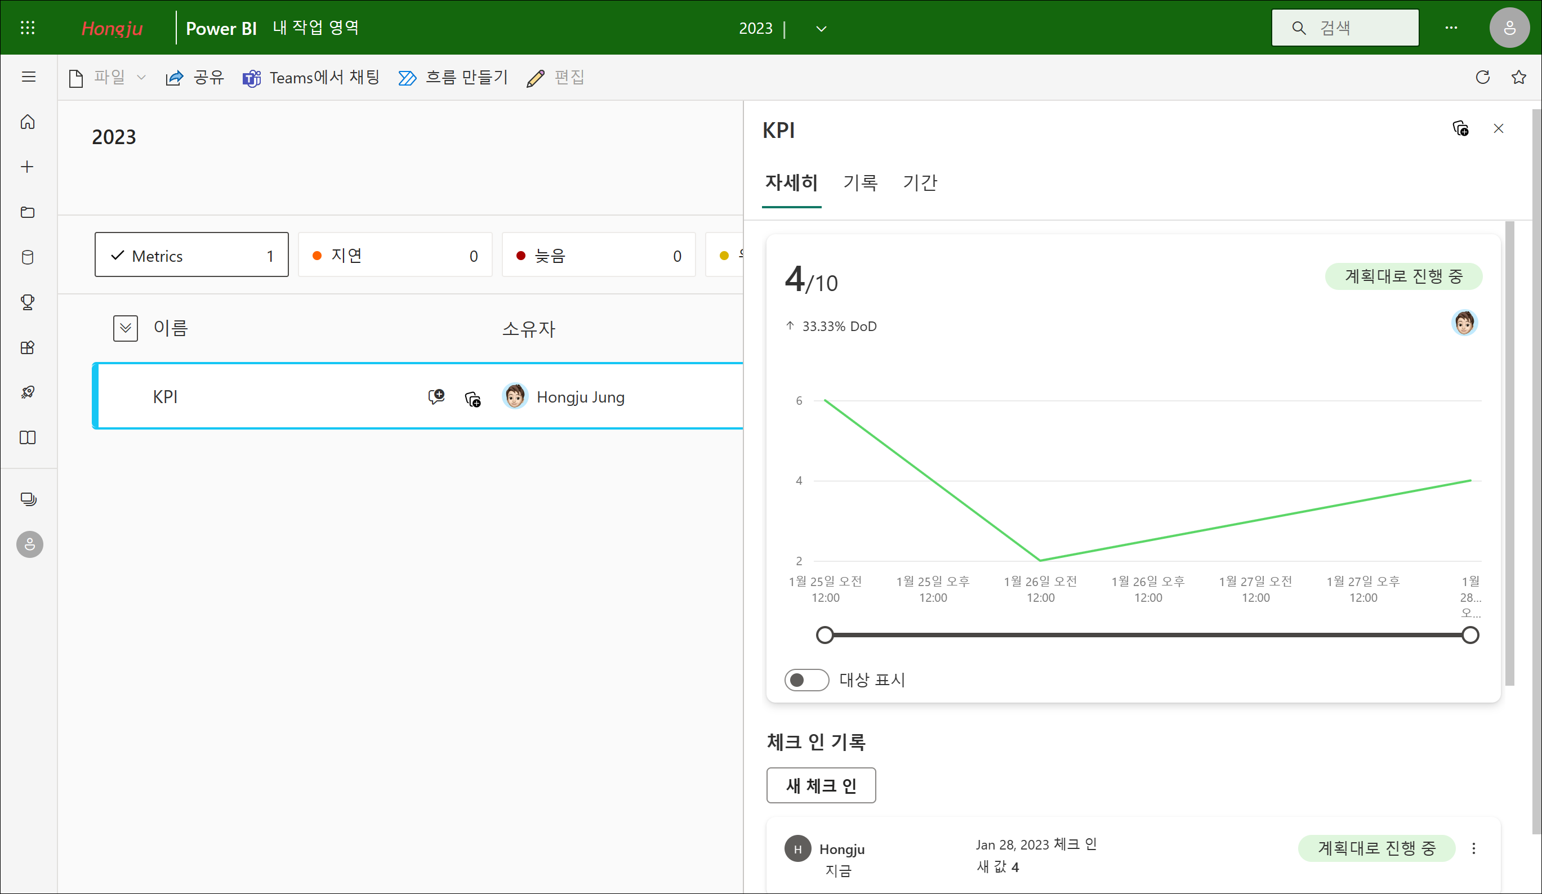Click the left handle of the date range slider

[x=825, y=636]
